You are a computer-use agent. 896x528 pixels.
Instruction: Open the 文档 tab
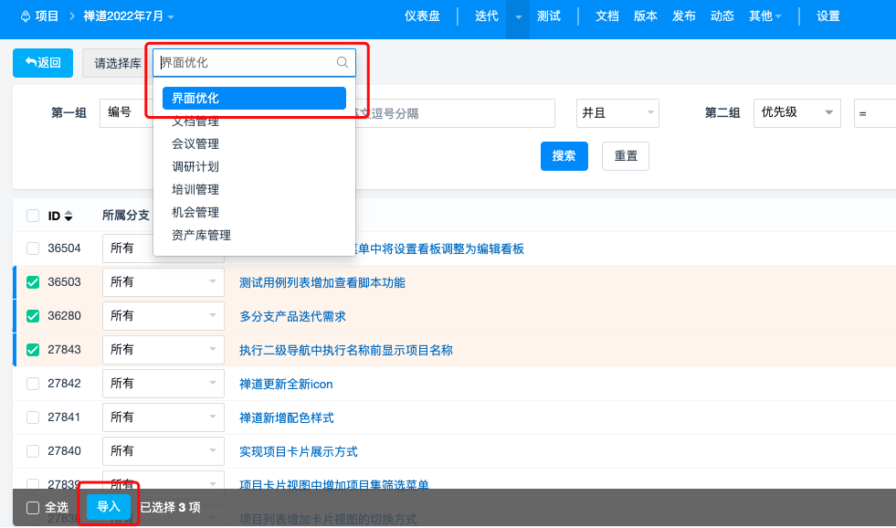coord(606,16)
